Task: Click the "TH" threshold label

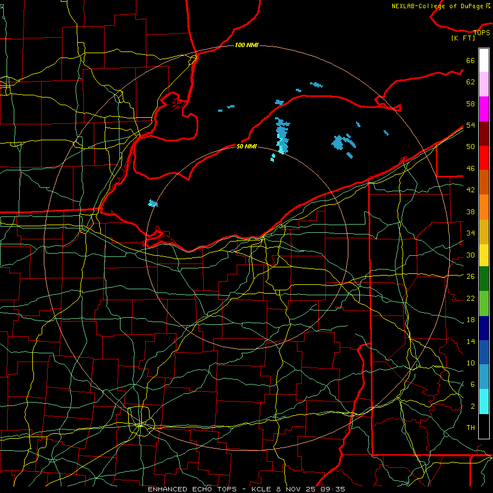Action: pyautogui.click(x=471, y=428)
